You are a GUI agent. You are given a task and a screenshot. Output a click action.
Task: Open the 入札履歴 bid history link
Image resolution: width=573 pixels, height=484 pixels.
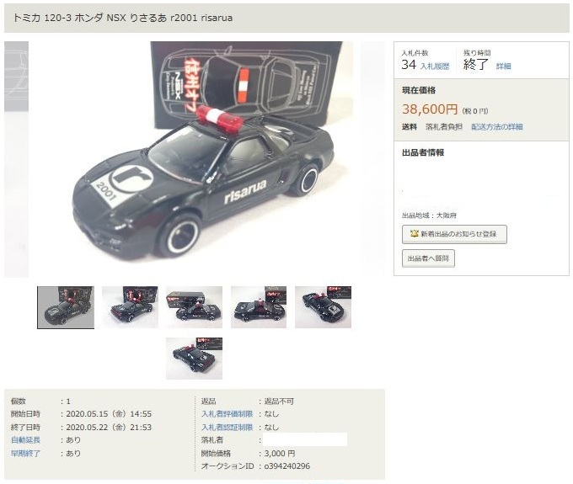pyautogui.click(x=435, y=66)
